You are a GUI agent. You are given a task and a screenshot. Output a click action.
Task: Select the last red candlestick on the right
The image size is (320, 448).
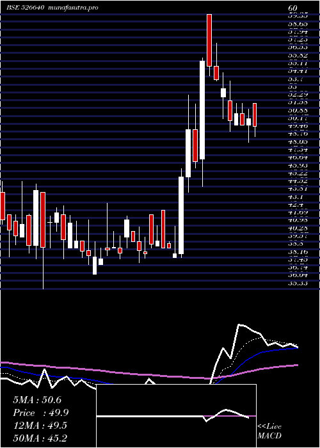click(x=255, y=115)
